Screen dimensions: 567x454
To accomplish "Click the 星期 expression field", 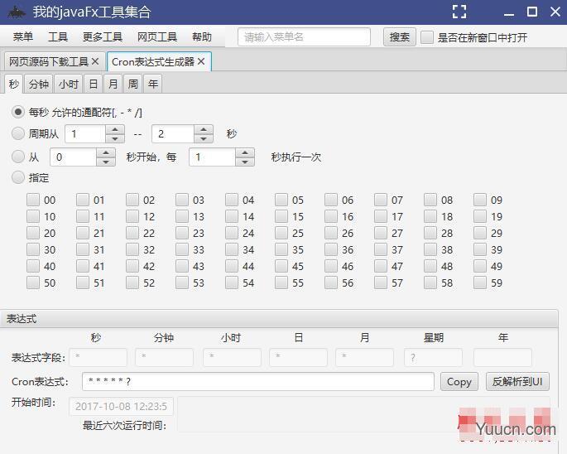I will pos(433,357).
